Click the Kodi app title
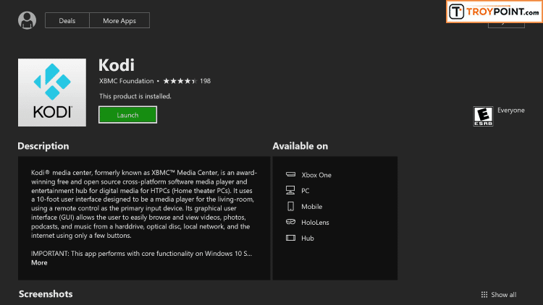This screenshot has width=543, height=305. (x=117, y=65)
